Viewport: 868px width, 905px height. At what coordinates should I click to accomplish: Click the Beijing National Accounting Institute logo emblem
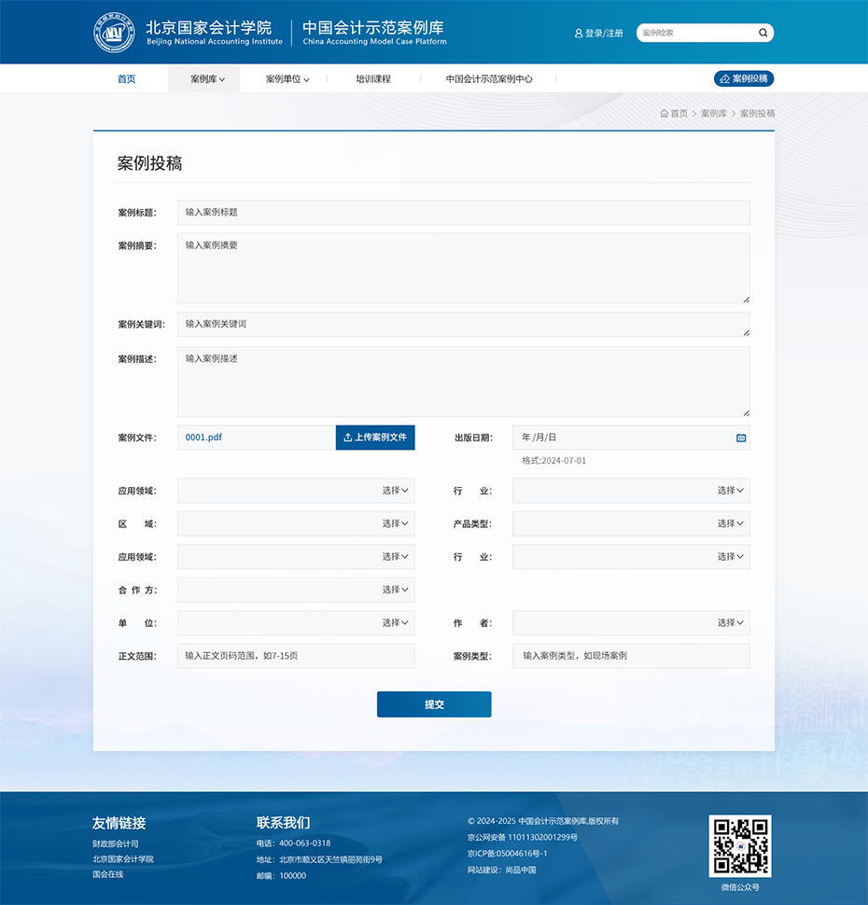(114, 32)
